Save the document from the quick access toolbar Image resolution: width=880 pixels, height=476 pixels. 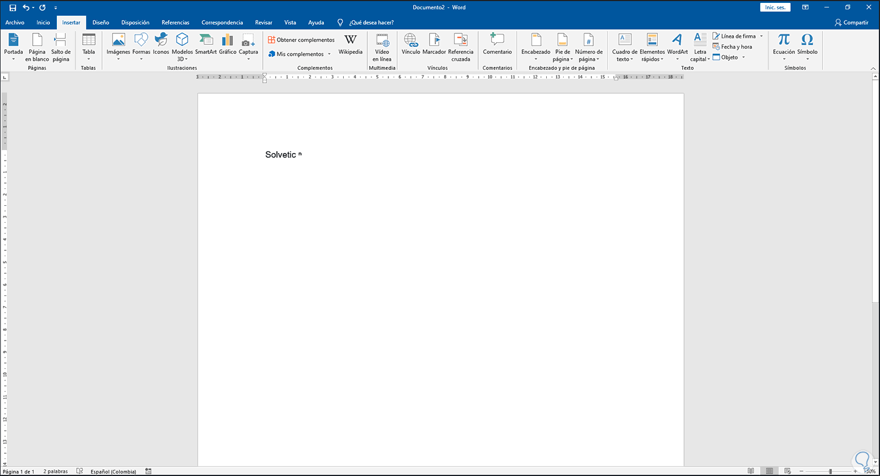(x=13, y=8)
